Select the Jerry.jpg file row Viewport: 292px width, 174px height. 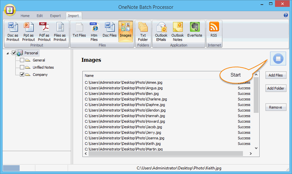pyautogui.click(x=168, y=133)
